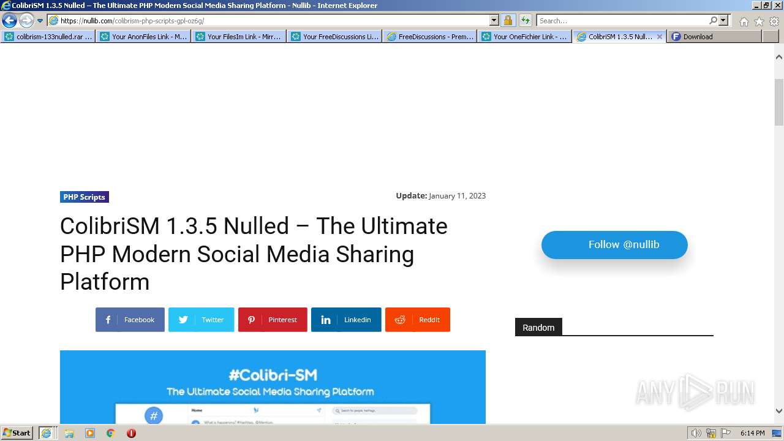Open the Chrome taskbar icon

111,433
